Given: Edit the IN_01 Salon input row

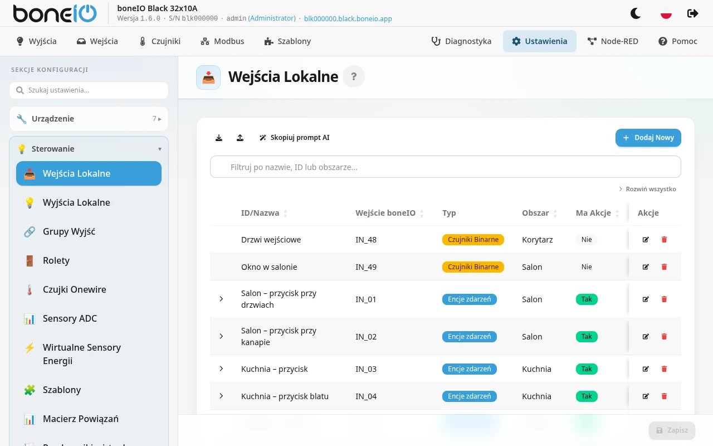Looking at the screenshot, I should point(646,299).
